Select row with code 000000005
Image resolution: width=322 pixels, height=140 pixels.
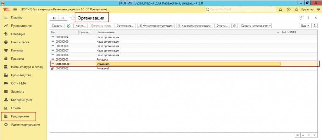pyautogui.click(x=183, y=42)
